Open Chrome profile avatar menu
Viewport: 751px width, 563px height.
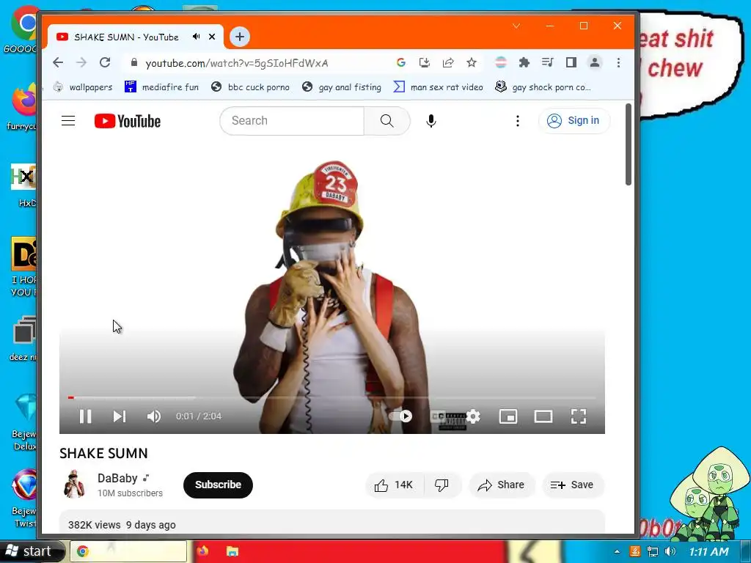click(x=594, y=63)
